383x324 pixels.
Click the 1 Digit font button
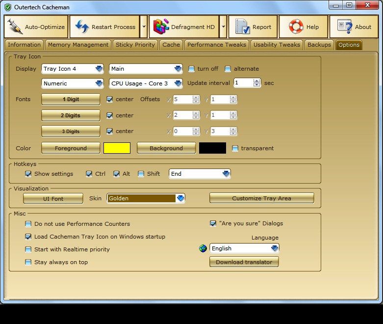click(71, 99)
